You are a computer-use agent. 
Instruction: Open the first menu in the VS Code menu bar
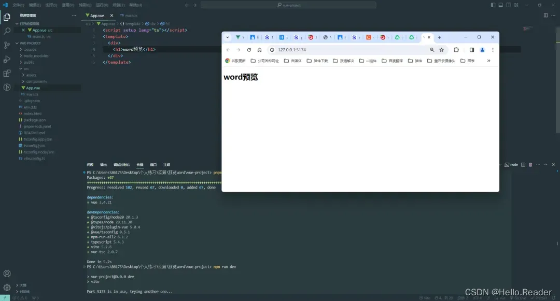(18, 5)
